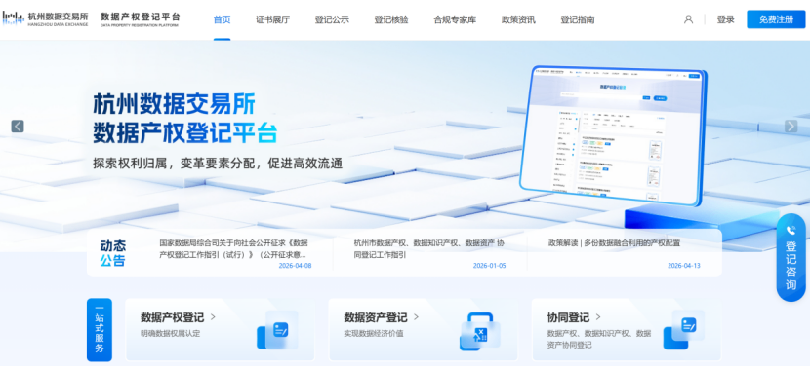This screenshot has height=367, width=811.
Task: Click the 数据资产登记 heading
Action: click(x=376, y=317)
